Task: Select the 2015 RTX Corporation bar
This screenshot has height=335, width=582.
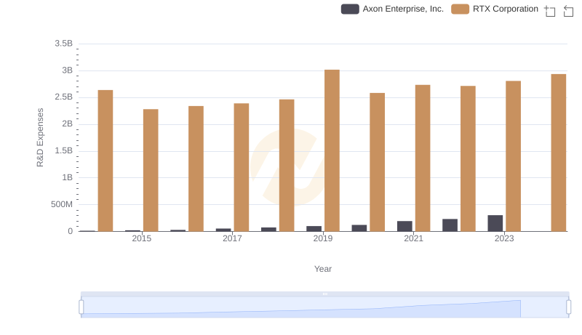Action: [x=151, y=170]
